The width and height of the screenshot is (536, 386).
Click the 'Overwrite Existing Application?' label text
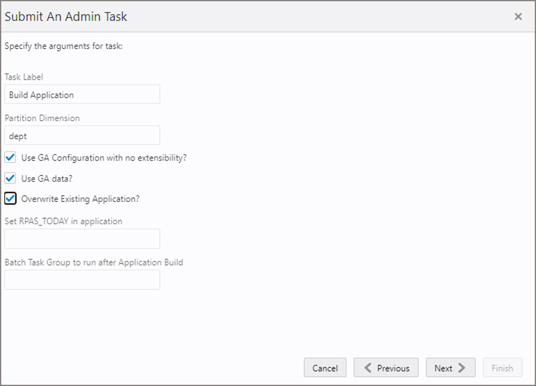[80, 199]
